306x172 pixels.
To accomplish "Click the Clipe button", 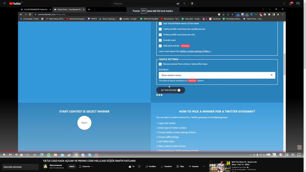I will click(180, 166).
